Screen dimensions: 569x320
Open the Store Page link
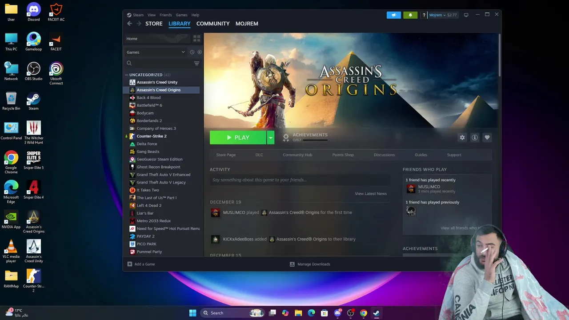226,155
